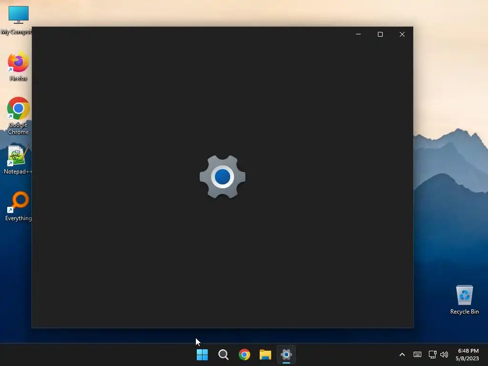Expand the hidden system tray icons chevron
The height and width of the screenshot is (366, 488).
402,355
